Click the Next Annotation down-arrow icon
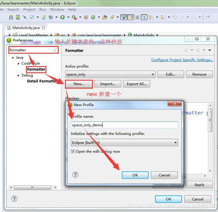 tap(151, 17)
